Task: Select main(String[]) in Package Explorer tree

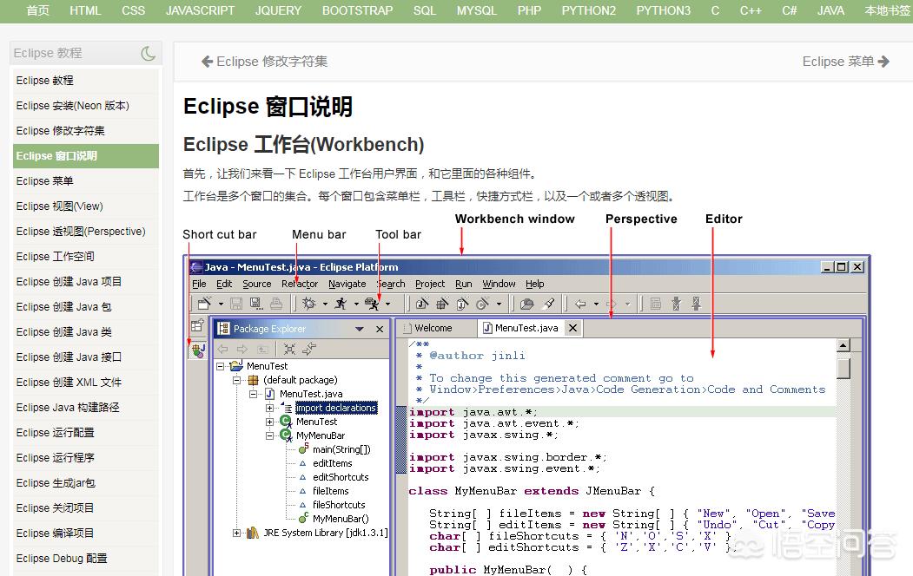Action: (341, 449)
